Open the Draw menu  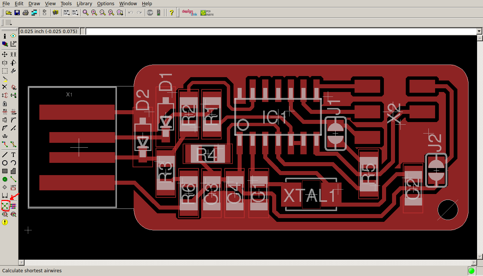click(34, 4)
